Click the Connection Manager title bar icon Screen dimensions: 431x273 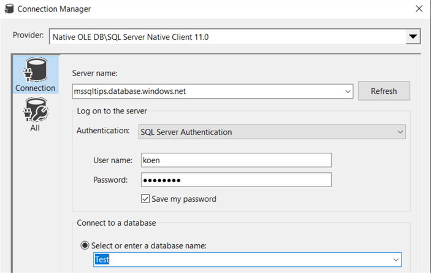tap(8, 9)
